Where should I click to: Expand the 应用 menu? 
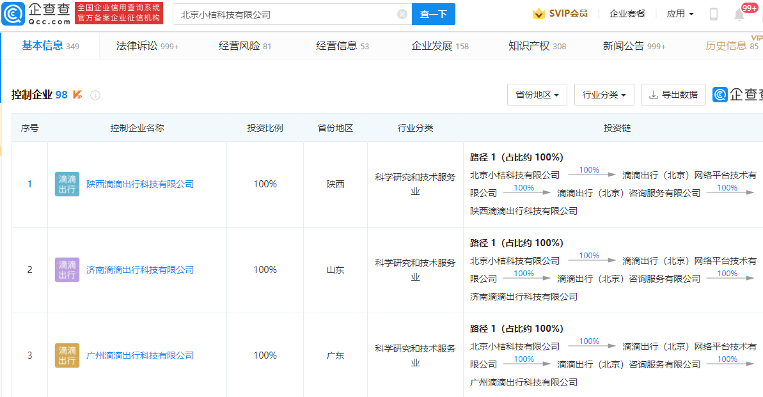(680, 13)
